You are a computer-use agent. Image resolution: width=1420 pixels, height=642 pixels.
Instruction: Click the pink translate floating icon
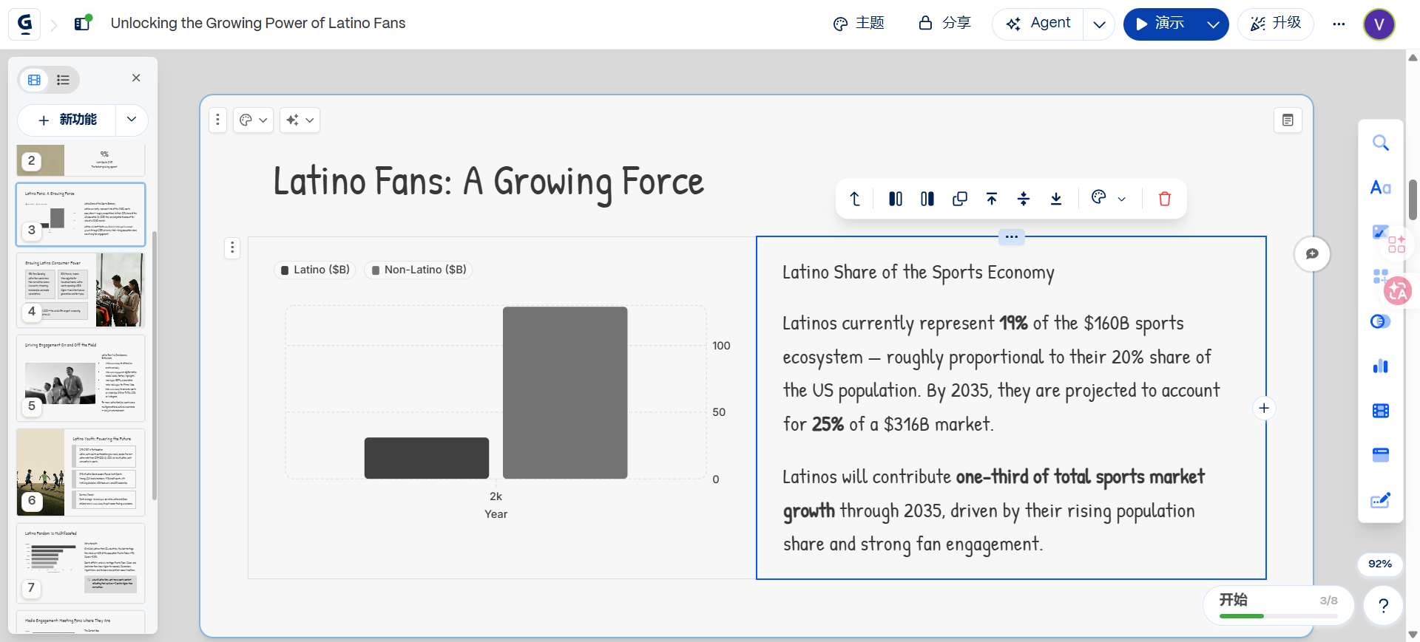[1397, 290]
